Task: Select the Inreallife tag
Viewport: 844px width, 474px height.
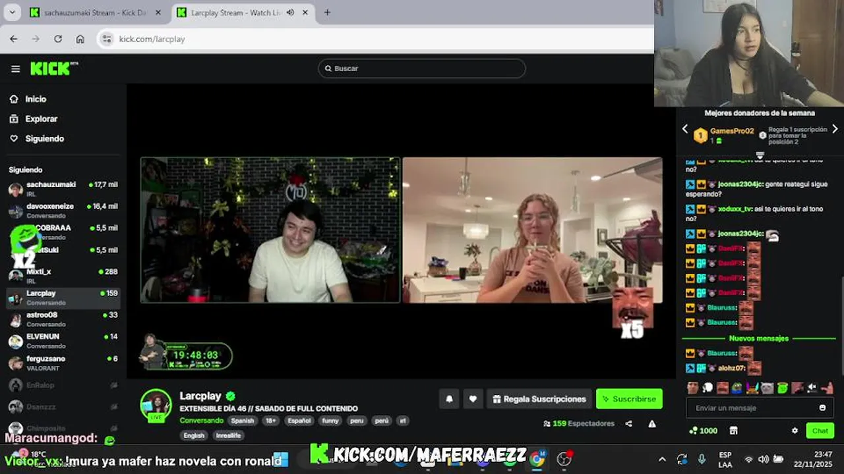Action: tap(228, 435)
